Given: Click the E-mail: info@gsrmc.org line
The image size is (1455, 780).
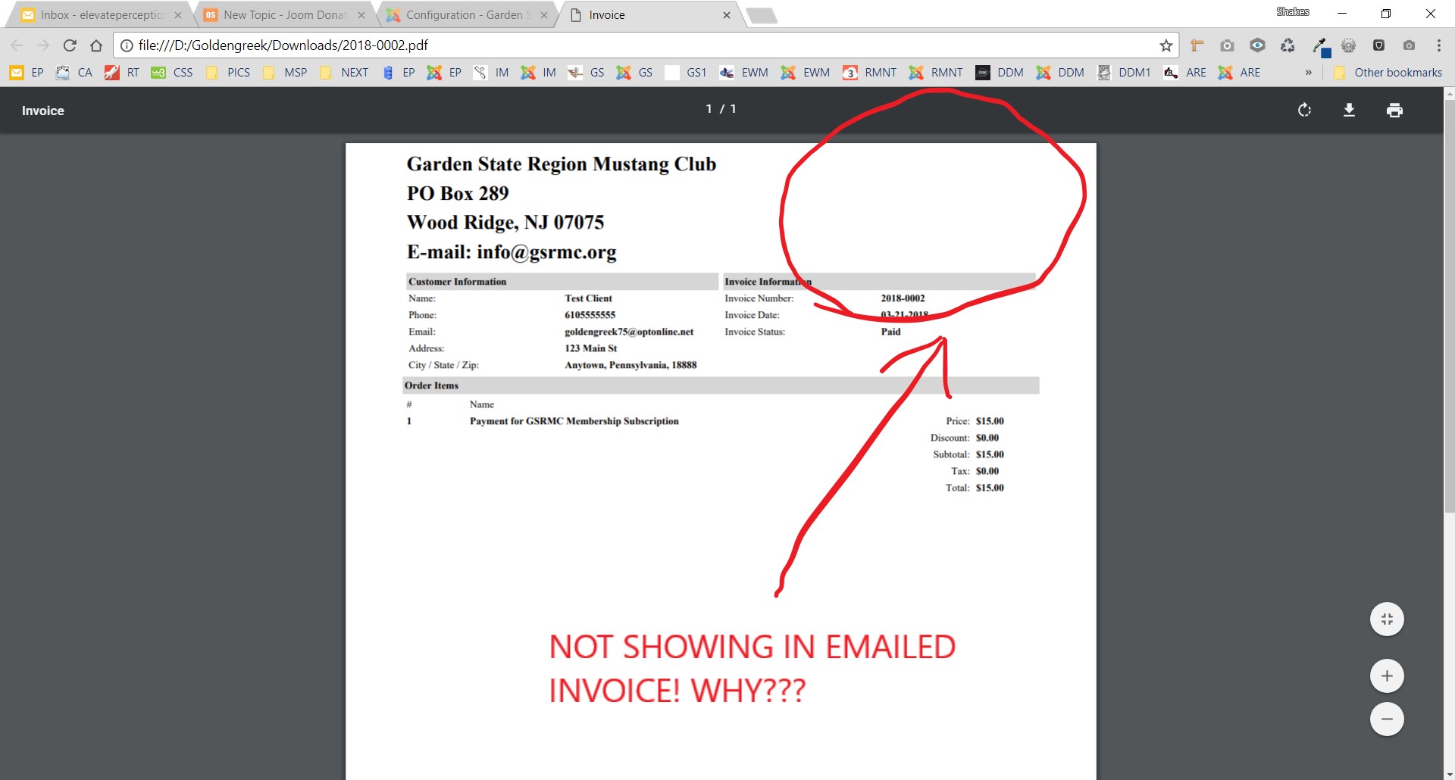Looking at the screenshot, I should point(512,252).
